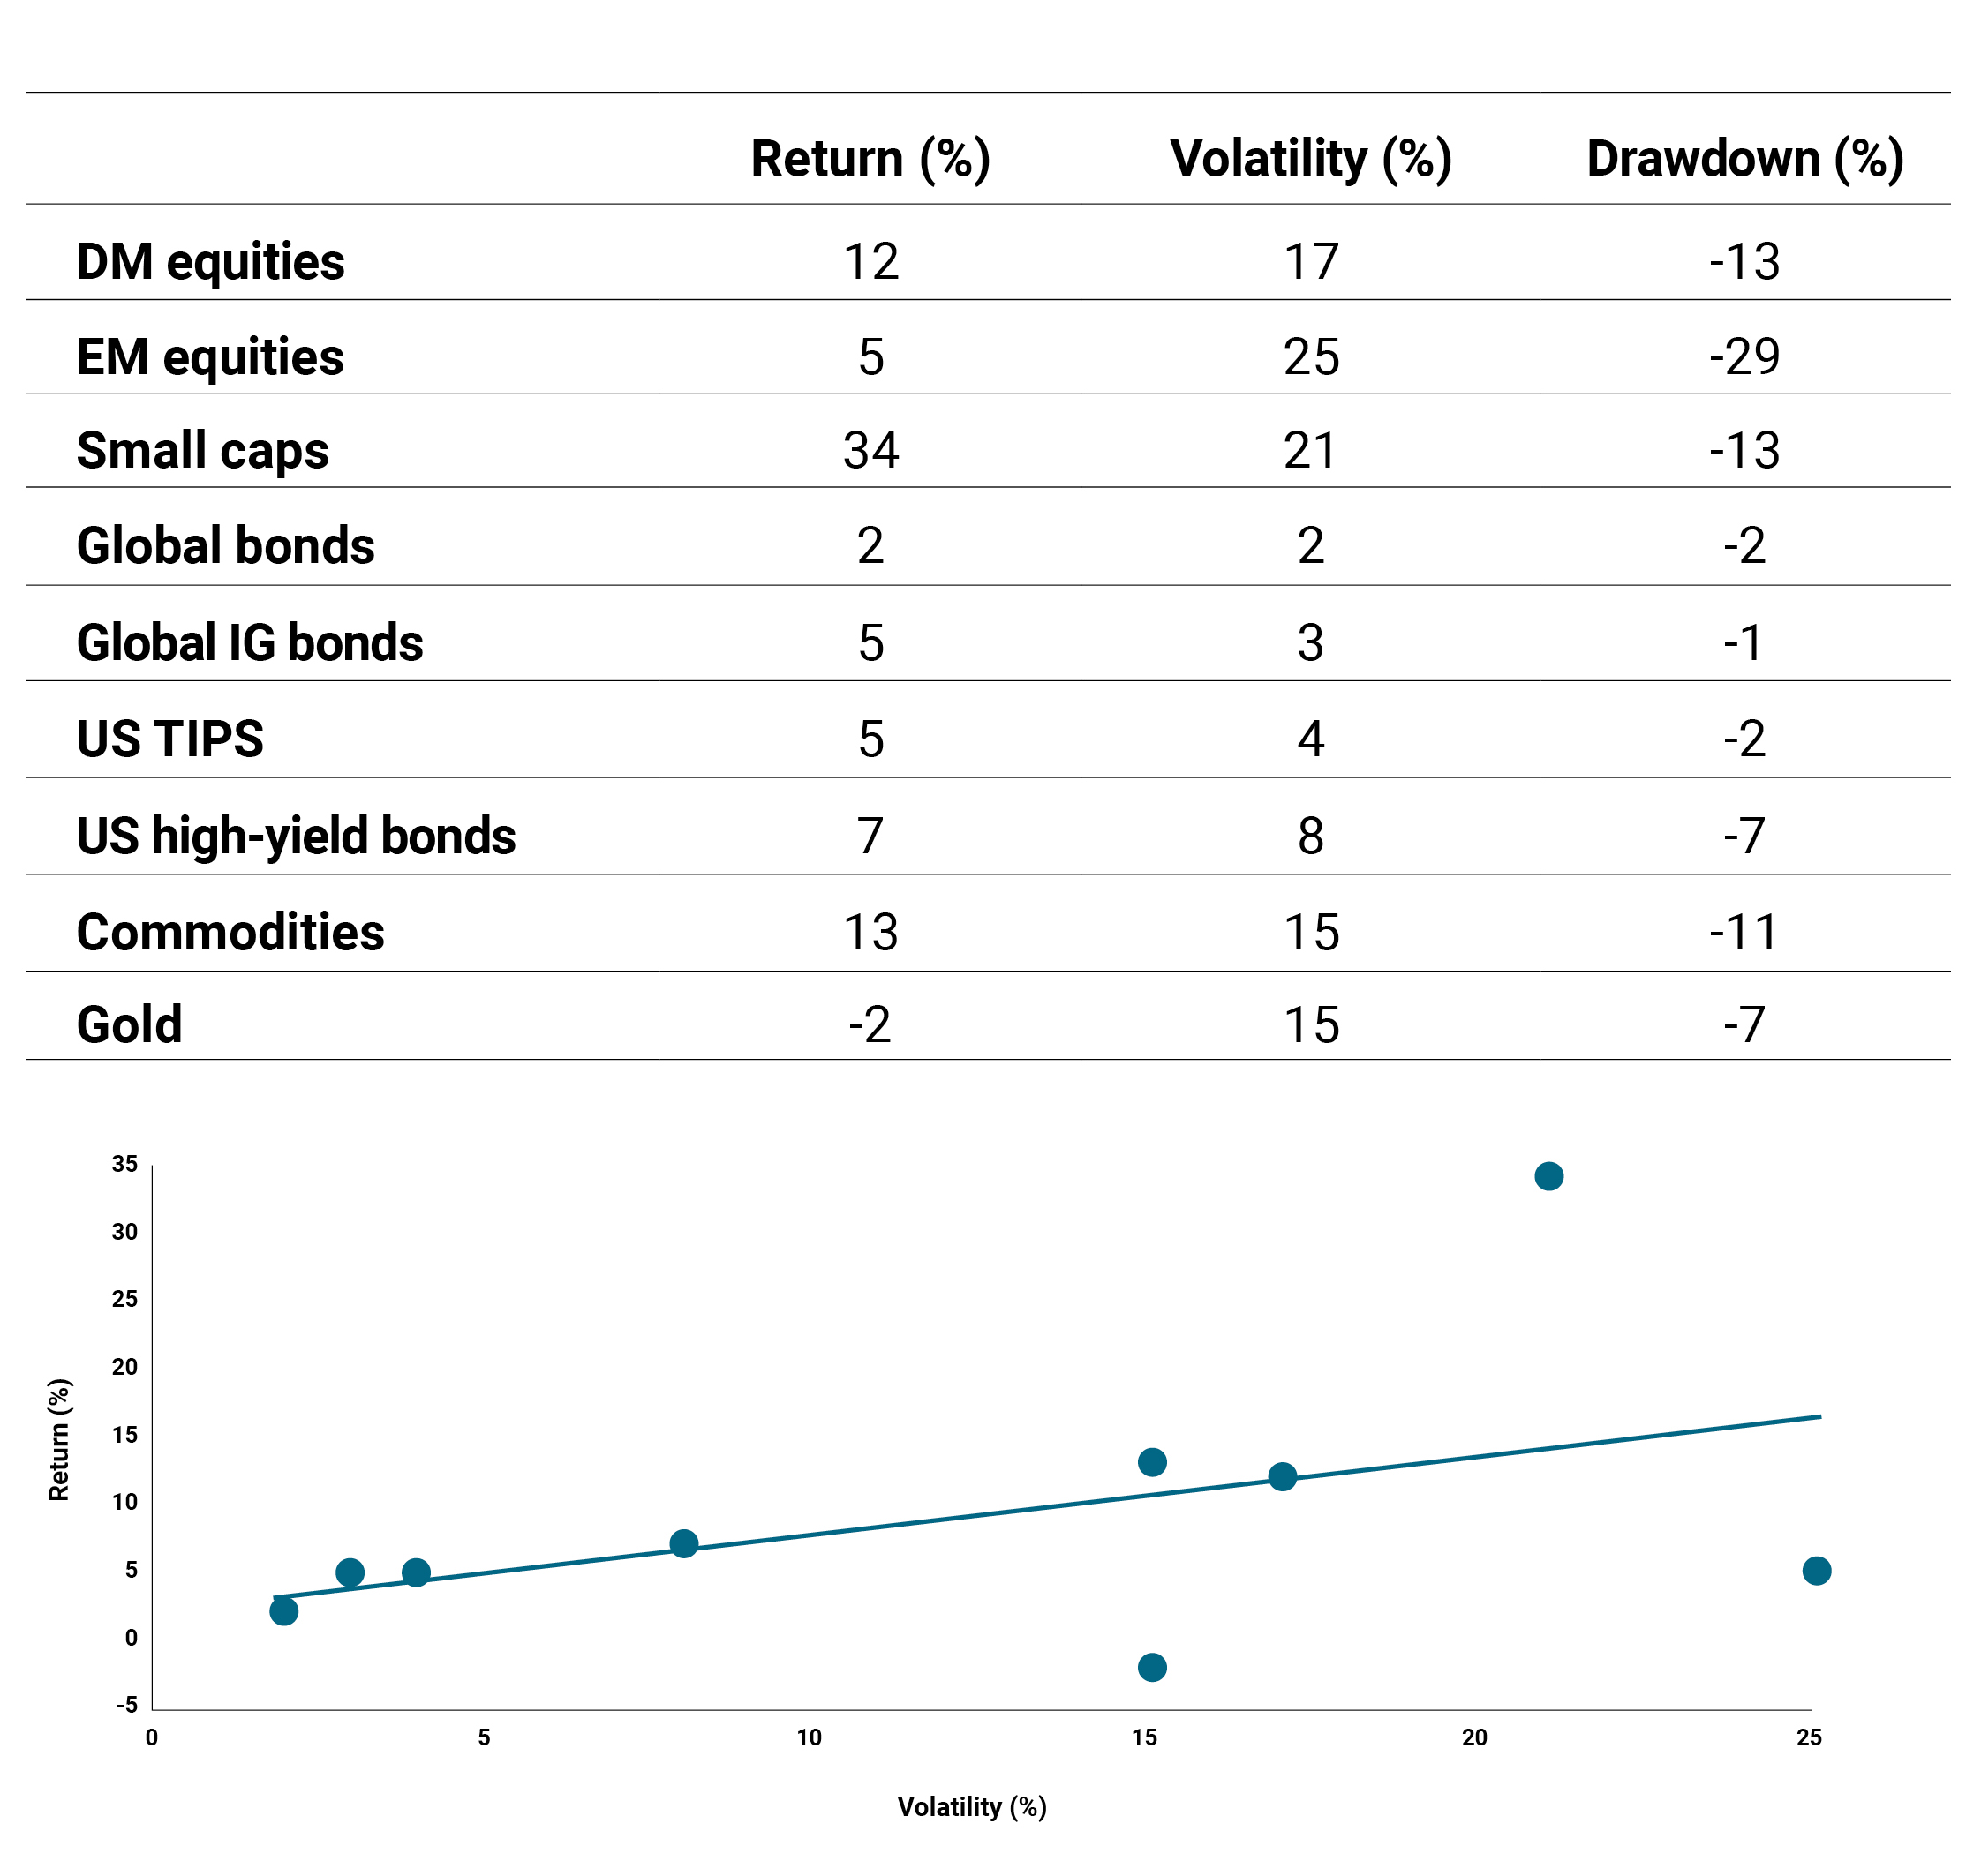Click the Return (%) y-axis title

point(59,1439)
